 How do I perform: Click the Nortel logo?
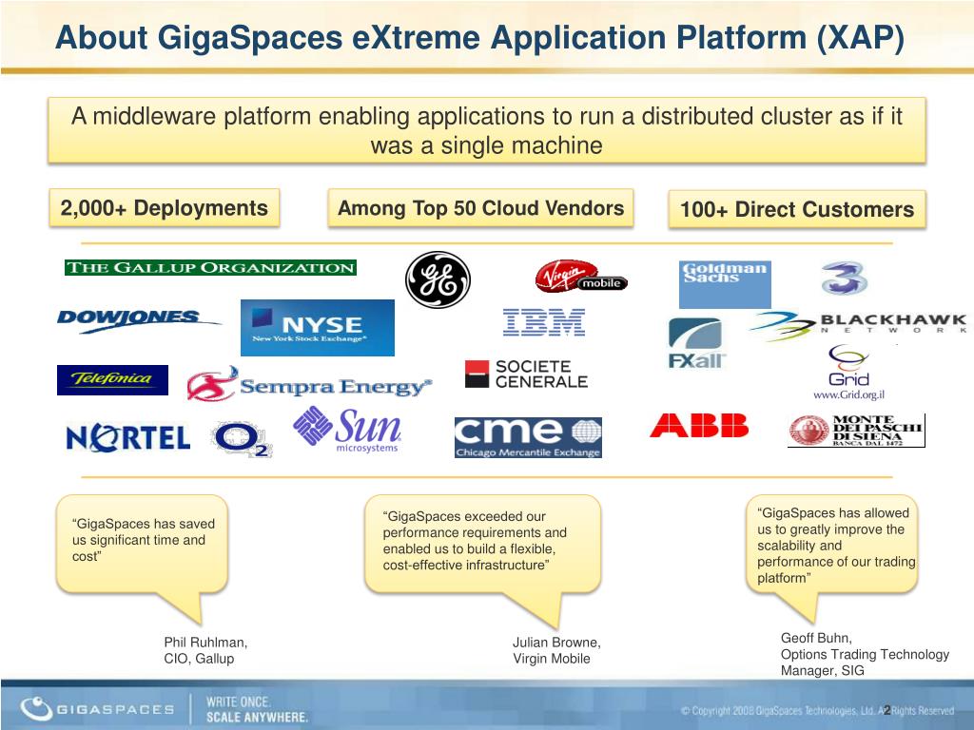click(x=128, y=437)
